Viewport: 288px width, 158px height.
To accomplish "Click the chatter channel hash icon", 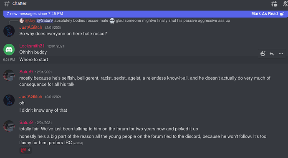I will 7,4.
